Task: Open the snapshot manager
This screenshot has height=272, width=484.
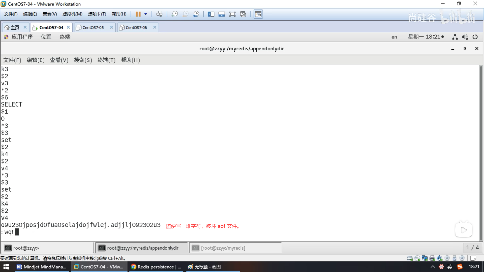Action: (196, 14)
